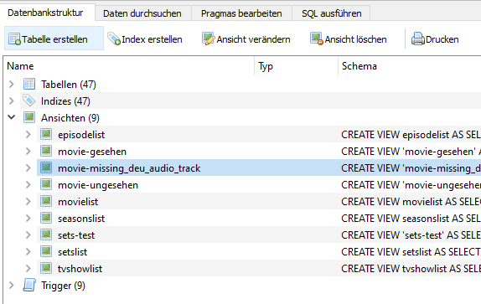Click the Ansicht löschen icon
Screen dimensions: 481x304
[317, 39]
